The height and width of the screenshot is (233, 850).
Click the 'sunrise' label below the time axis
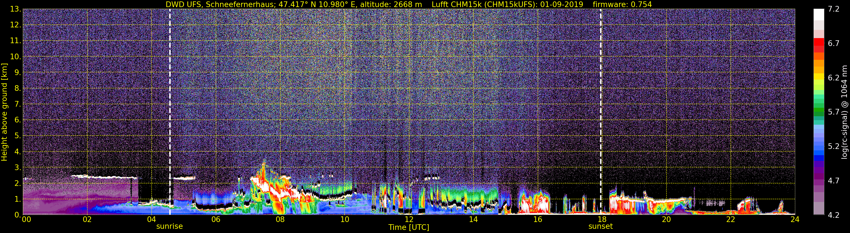click(169, 226)
